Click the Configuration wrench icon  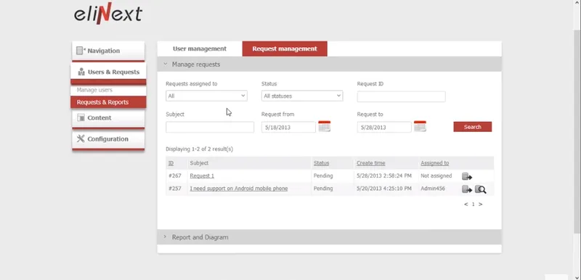pos(81,139)
